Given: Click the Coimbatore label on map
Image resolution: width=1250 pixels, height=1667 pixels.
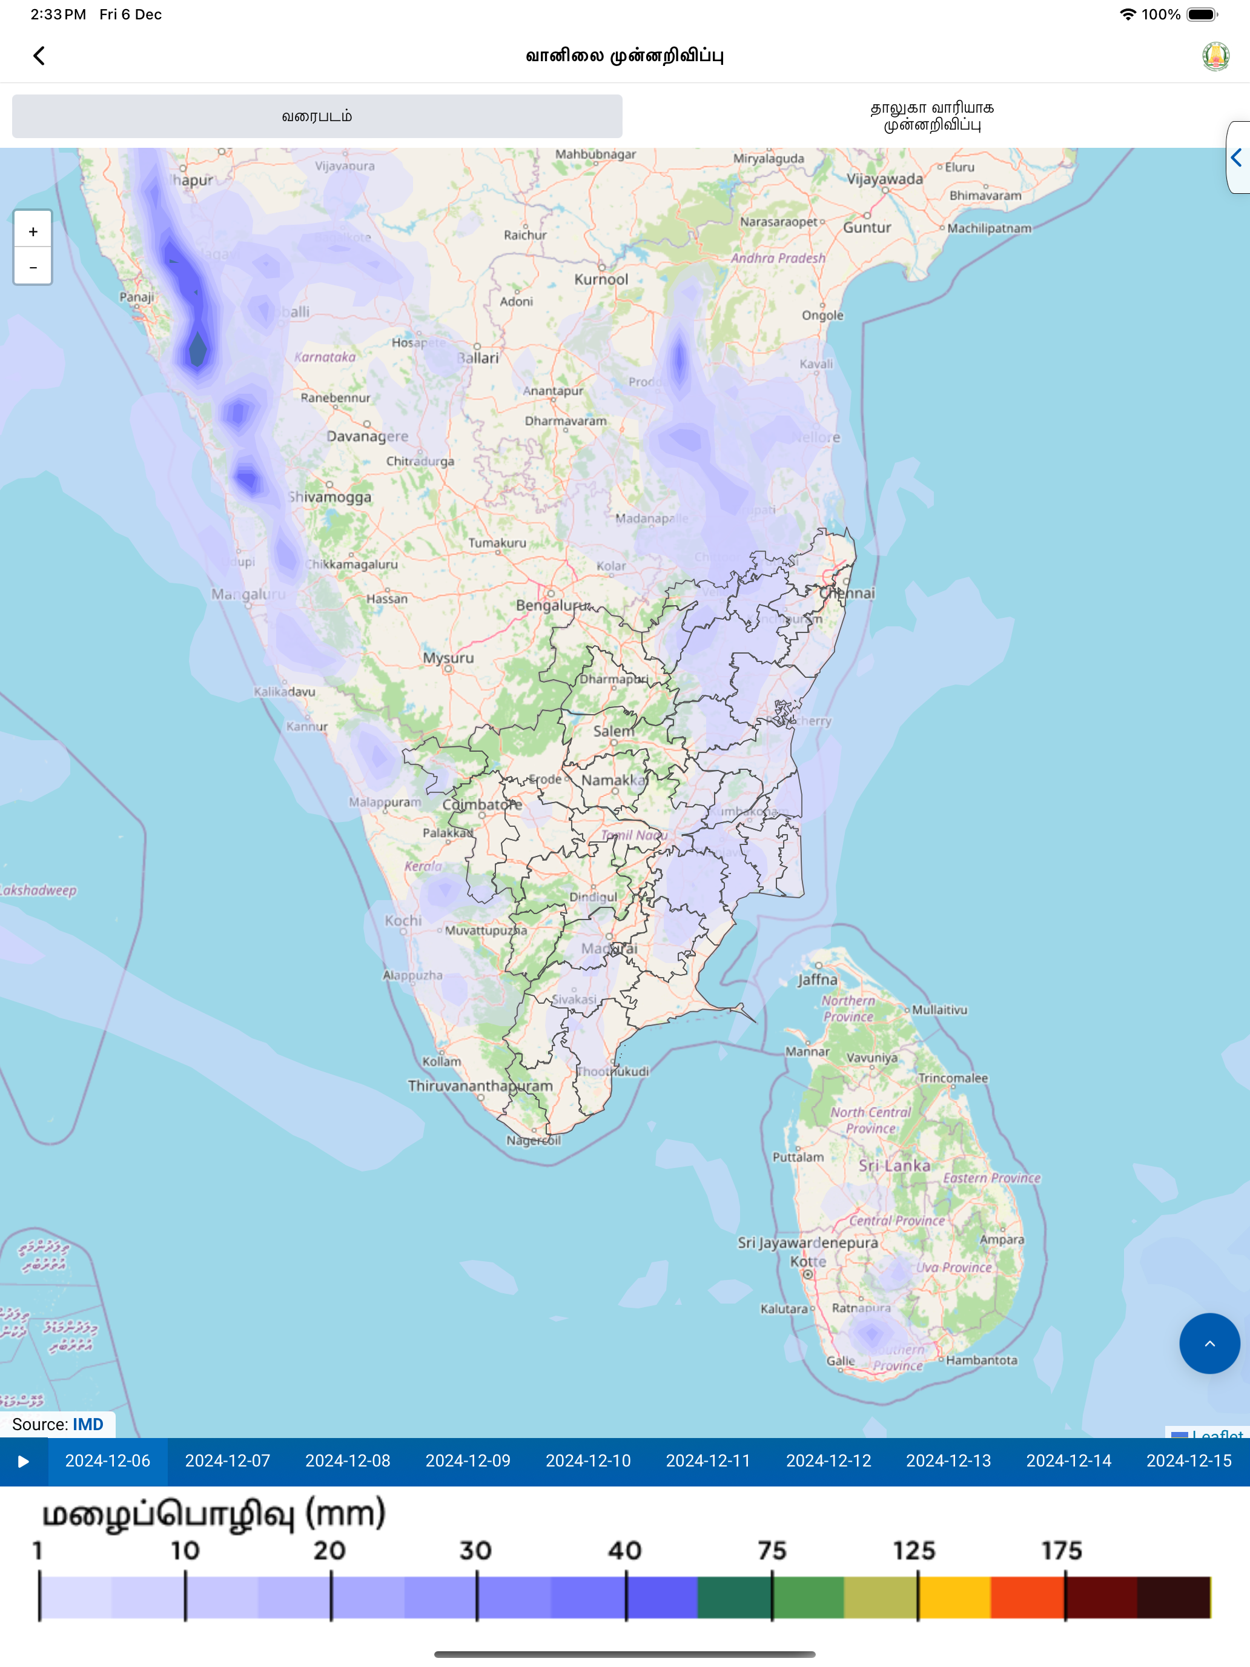Looking at the screenshot, I should [482, 805].
